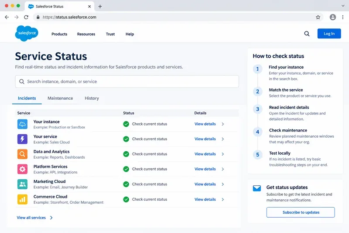Viewport: 349px width, 233px height.
Task: Go back with the browser back arrow
Action: 7,17
